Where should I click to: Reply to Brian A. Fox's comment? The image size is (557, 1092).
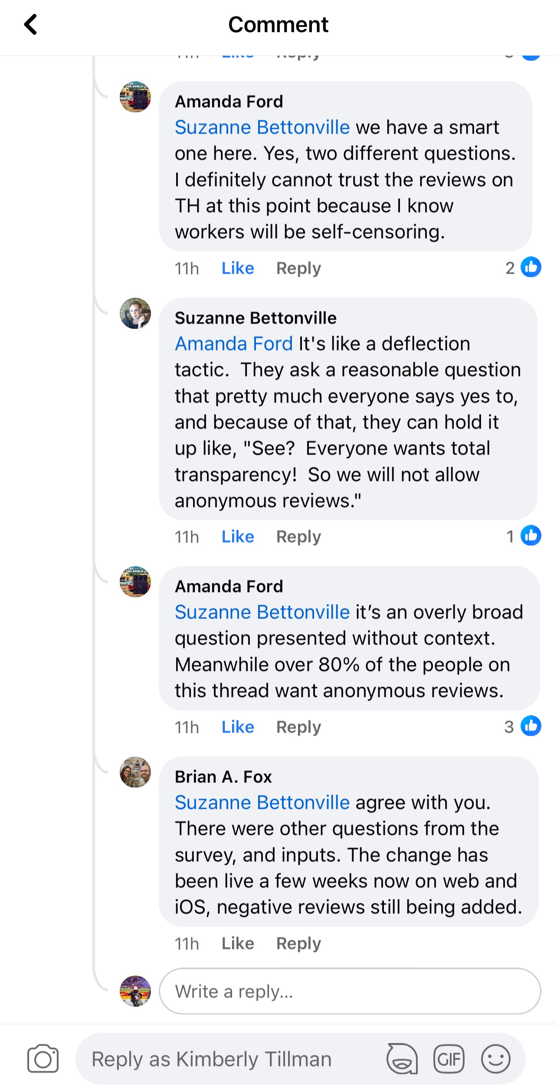tap(298, 943)
